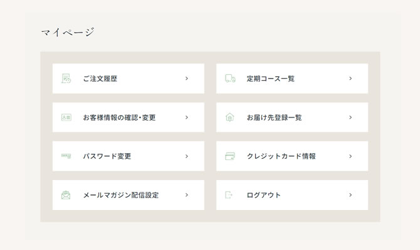Viewport: 420px width, 250px height.
Task: Expand chevron beside ご注文履歴
Action: pyautogui.click(x=187, y=79)
